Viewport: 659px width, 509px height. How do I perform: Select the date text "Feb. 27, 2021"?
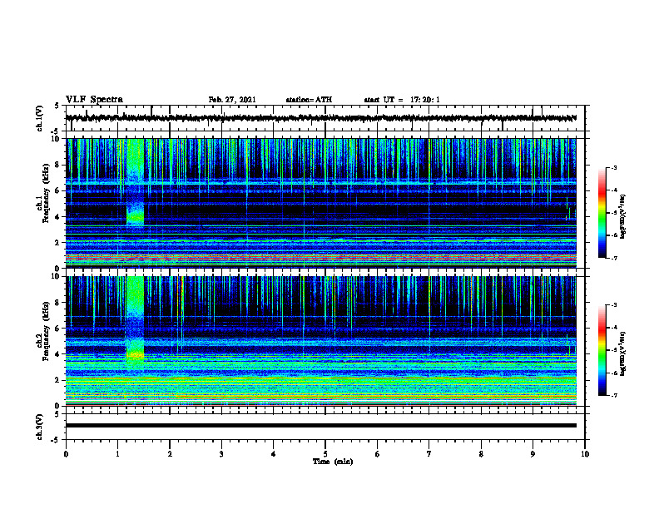pyautogui.click(x=232, y=100)
